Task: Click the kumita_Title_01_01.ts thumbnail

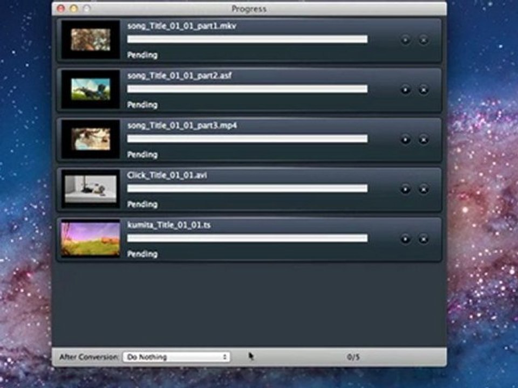Action: [91, 239]
